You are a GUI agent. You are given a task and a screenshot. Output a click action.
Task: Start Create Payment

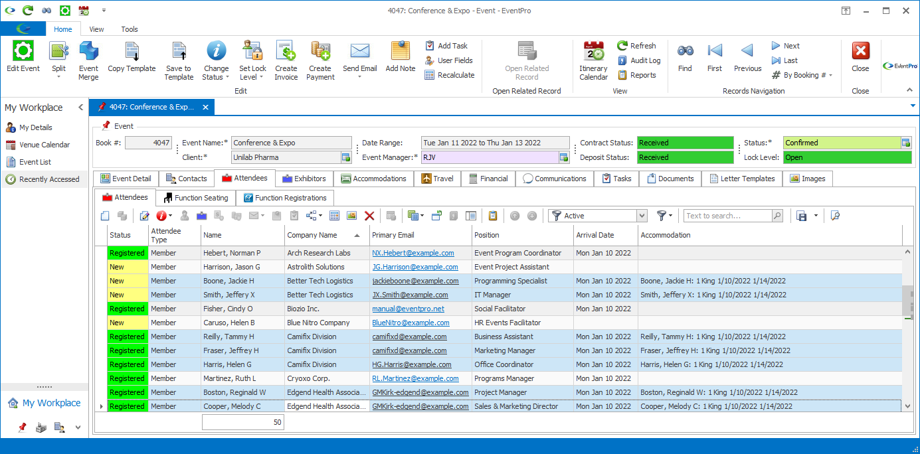(x=320, y=60)
